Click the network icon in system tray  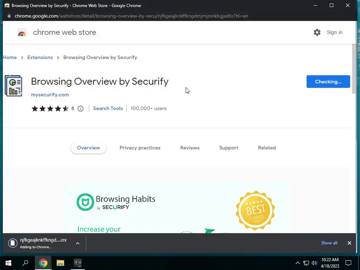point(306,263)
